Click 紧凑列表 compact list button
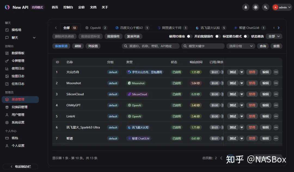The width and height of the screenshot is (294, 172). (x=133, y=36)
